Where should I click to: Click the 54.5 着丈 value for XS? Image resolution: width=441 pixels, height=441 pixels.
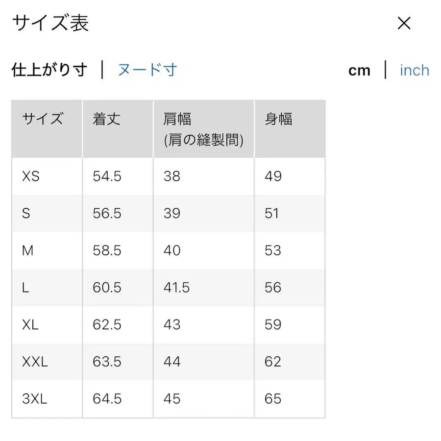click(106, 176)
